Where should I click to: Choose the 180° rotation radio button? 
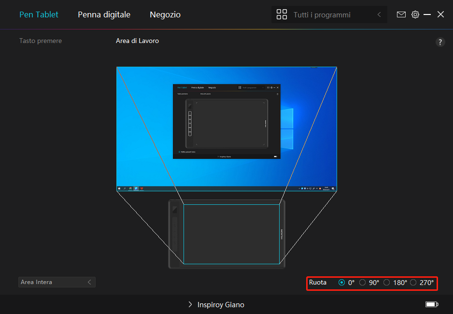[387, 283]
